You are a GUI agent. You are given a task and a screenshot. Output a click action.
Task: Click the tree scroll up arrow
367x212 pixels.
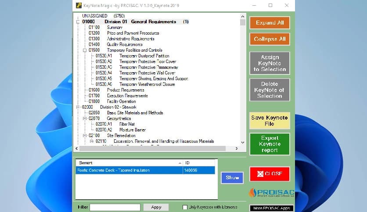(x=242, y=16)
